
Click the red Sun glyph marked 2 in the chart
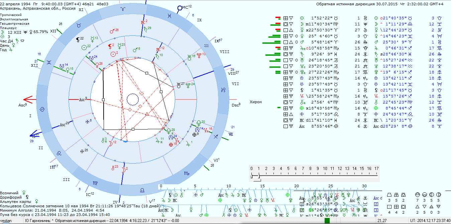113,53
